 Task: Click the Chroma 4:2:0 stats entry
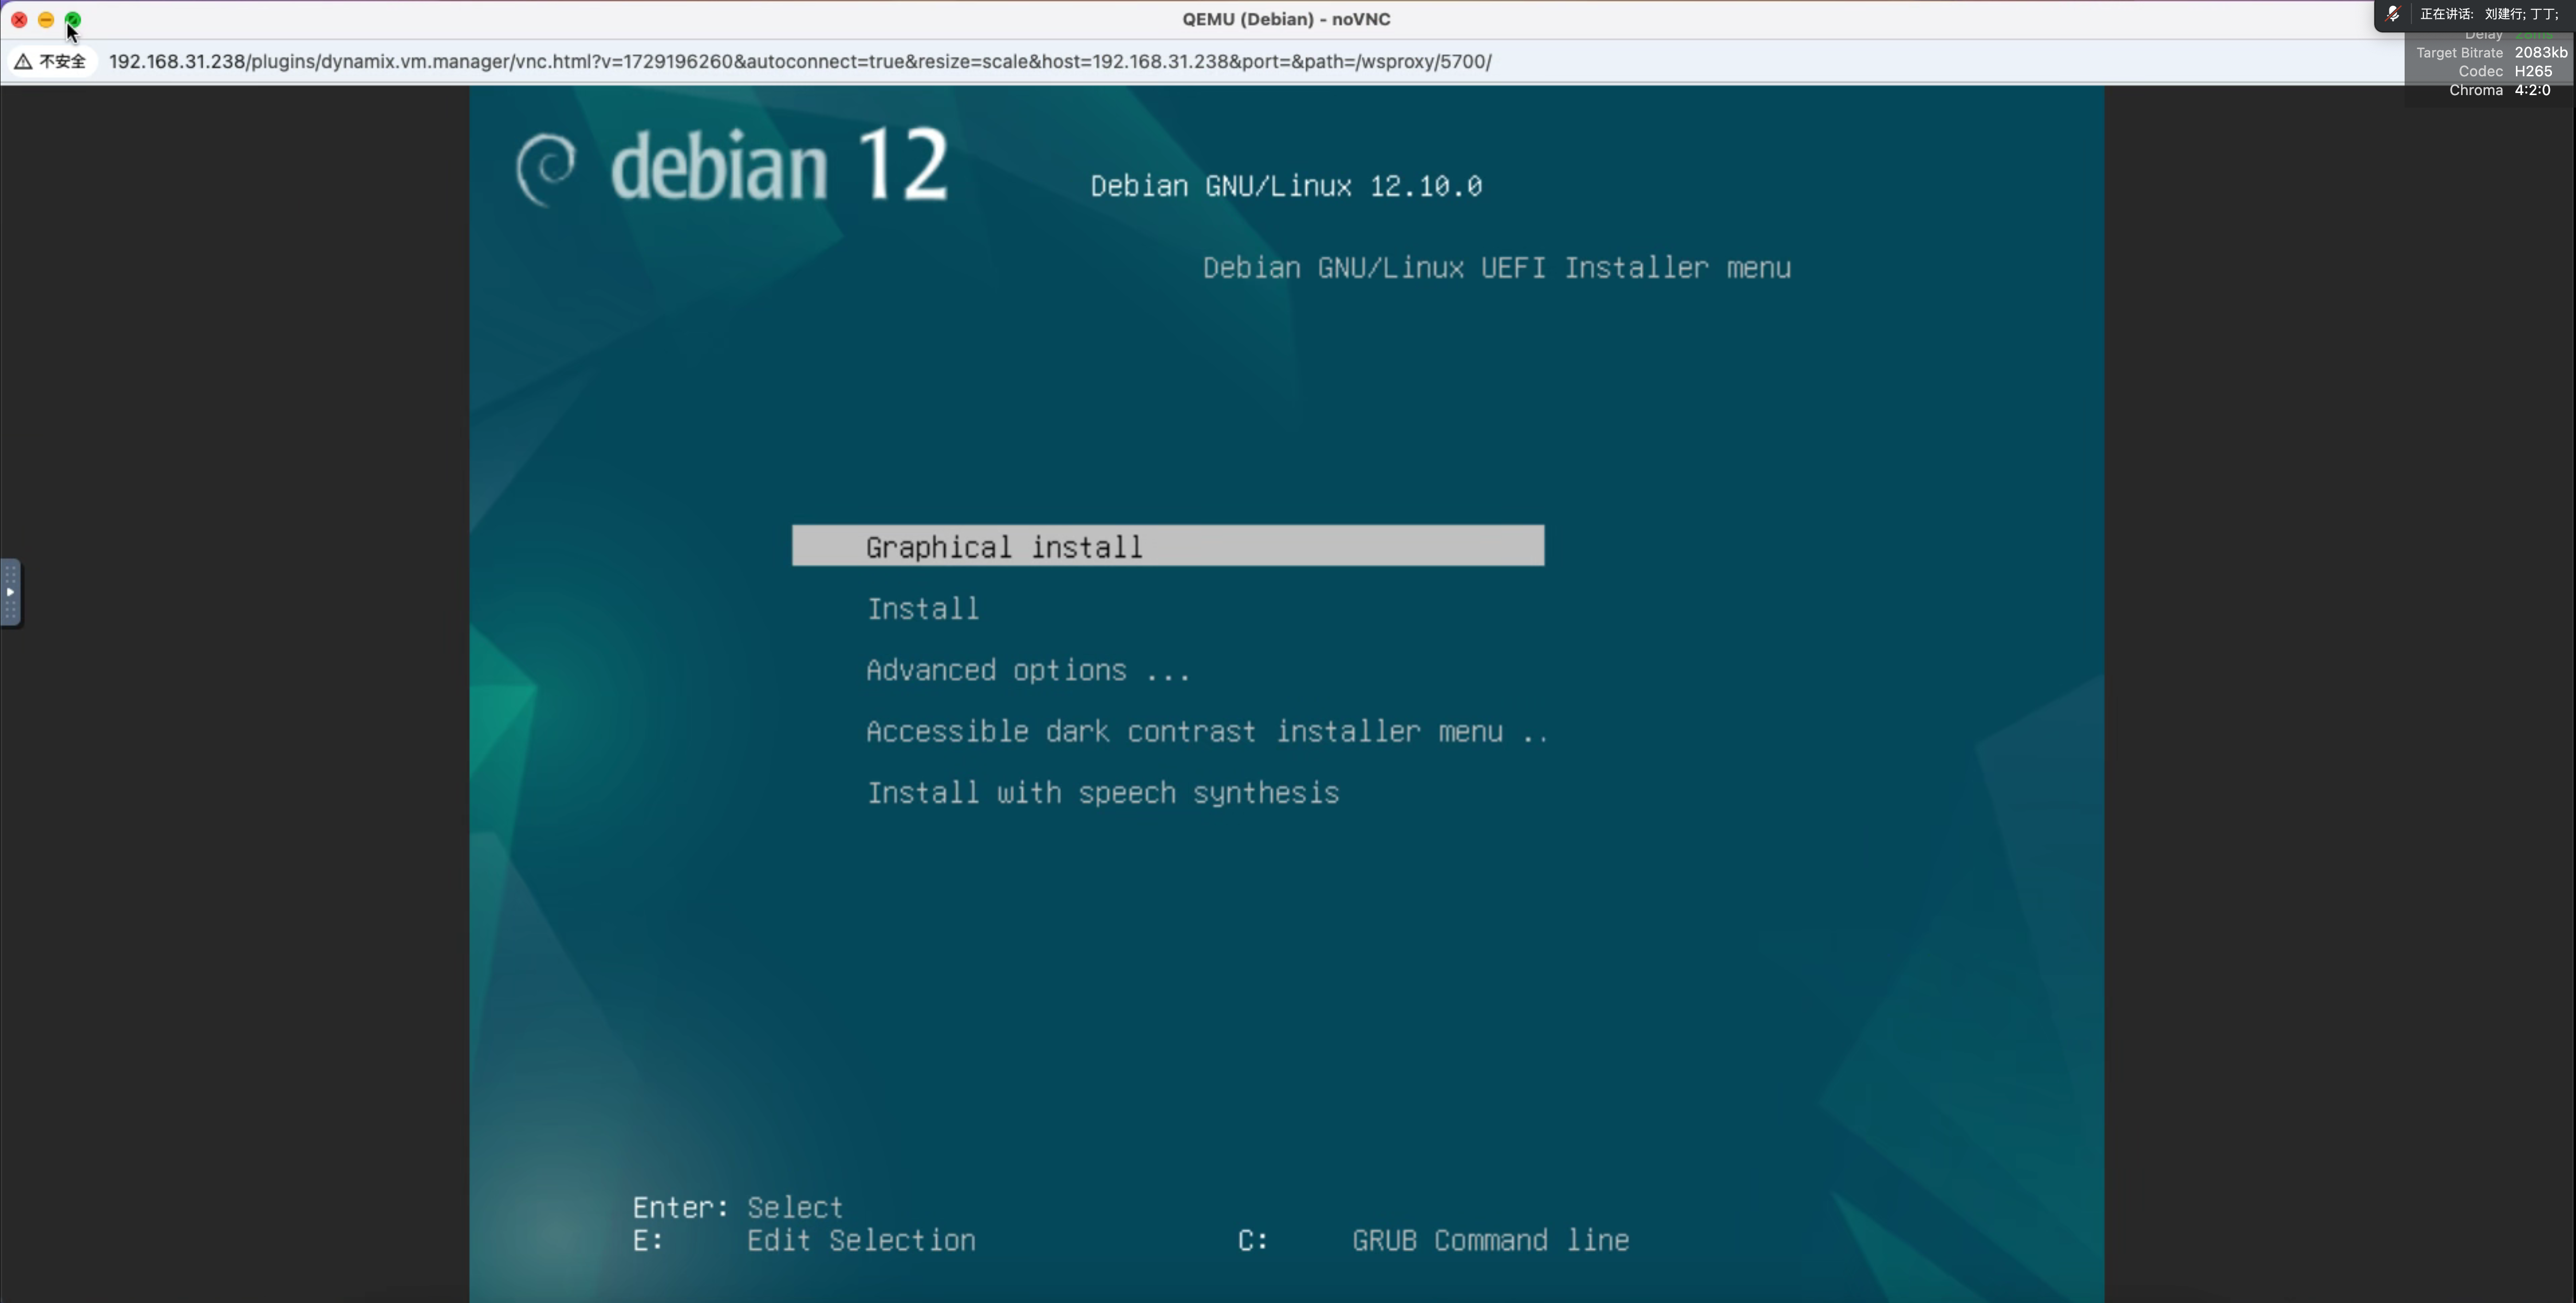pyautogui.click(x=2499, y=90)
